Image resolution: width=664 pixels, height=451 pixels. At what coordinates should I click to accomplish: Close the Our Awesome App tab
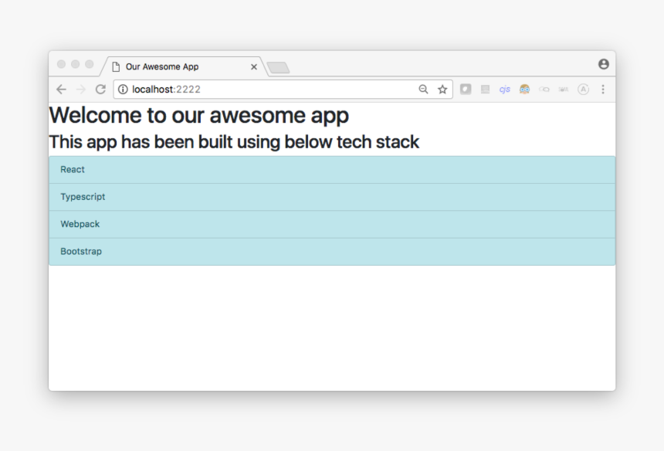tap(253, 67)
